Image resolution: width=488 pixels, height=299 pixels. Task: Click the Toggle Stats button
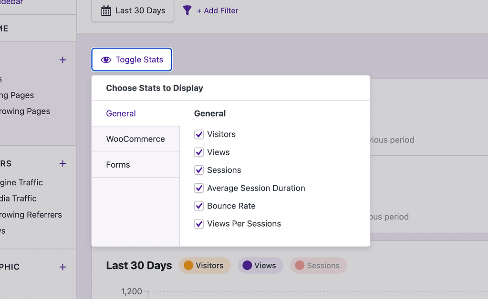(x=132, y=60)
